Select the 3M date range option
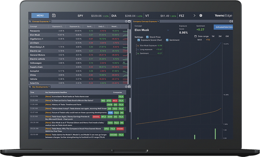260x157 pixels. (220, 36)
